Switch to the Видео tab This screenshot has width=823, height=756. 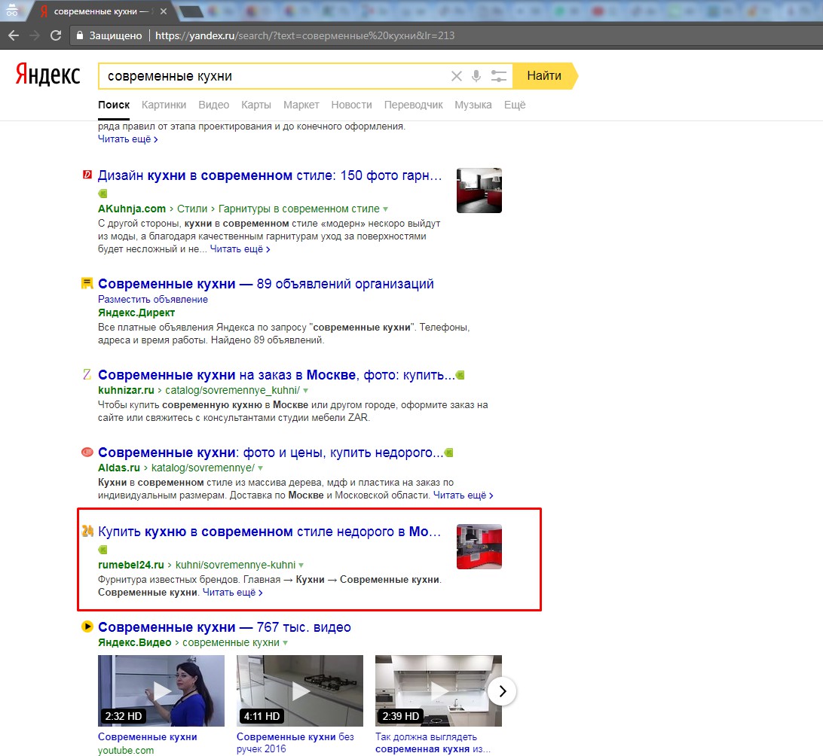[x=213, y=105]
